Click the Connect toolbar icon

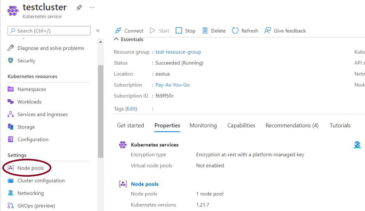click(118, 31)
